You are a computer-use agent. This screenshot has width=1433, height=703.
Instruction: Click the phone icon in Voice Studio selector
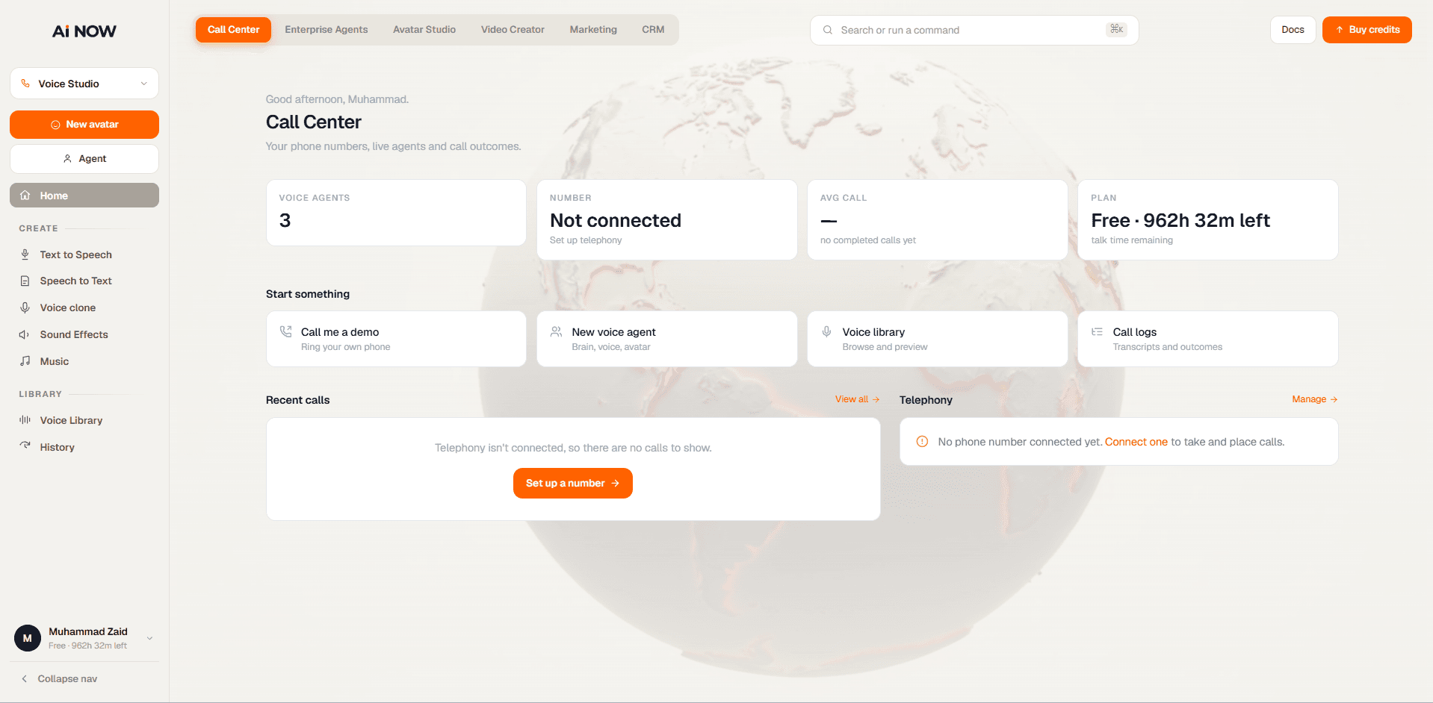click(x=25, y=84)
